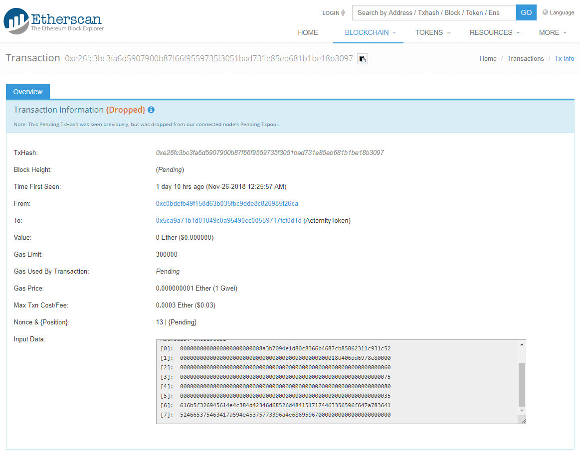Viewport: 580px width, 456px height.
Task: Click input data row [7]
Action: click(276, 415)
